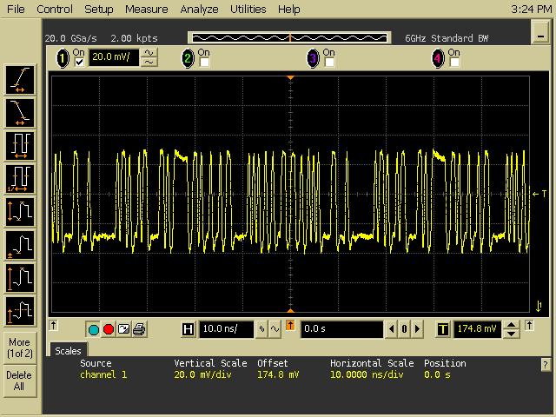
Task: Click More (1 of 2) button
Action: click(19, 347)
